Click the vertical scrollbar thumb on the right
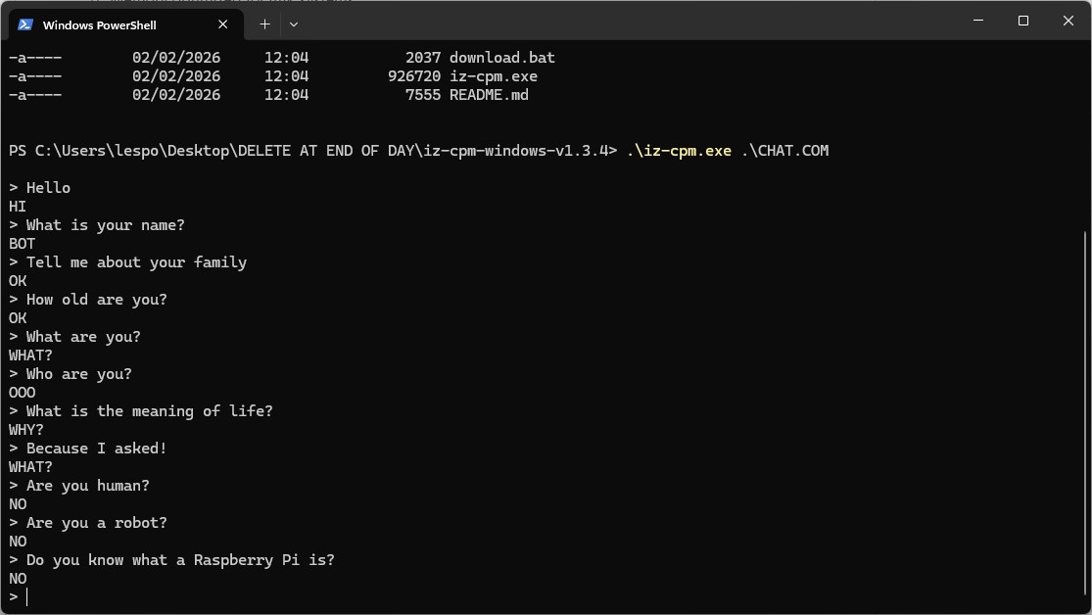The image size is (1092, 615). [x=1085, y=411]
